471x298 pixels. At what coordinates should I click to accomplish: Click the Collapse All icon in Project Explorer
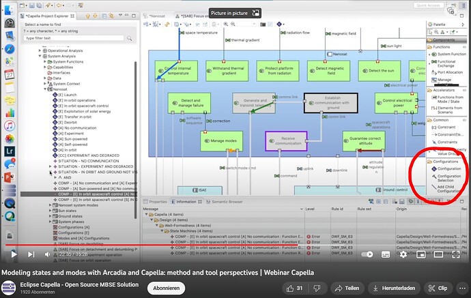tap(104, 16)
